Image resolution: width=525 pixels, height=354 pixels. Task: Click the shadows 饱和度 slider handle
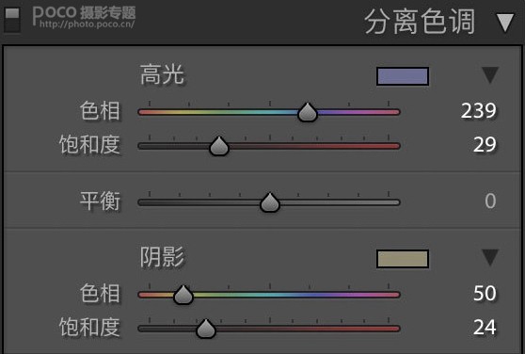(x=206, y=329)
